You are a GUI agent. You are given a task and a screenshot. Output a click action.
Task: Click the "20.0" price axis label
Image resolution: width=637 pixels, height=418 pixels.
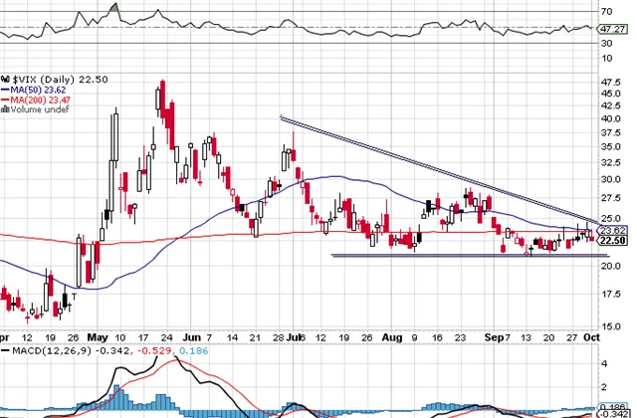pos(611,266)
